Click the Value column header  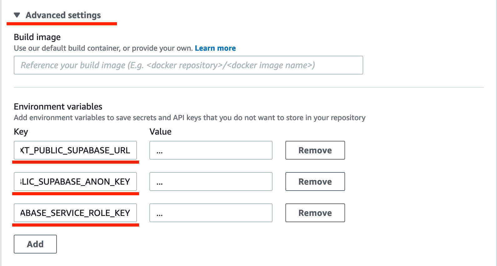[160, 131]
